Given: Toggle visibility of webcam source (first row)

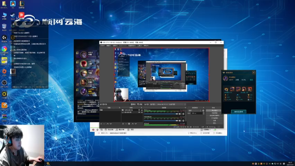Looking at the screenshot, I should coord(139,110).
